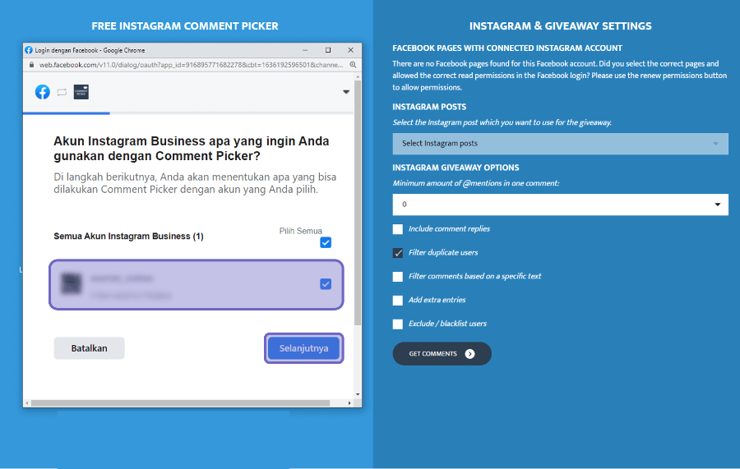Check Add extra entries option
Screen dimensions: 740x469
398,301
